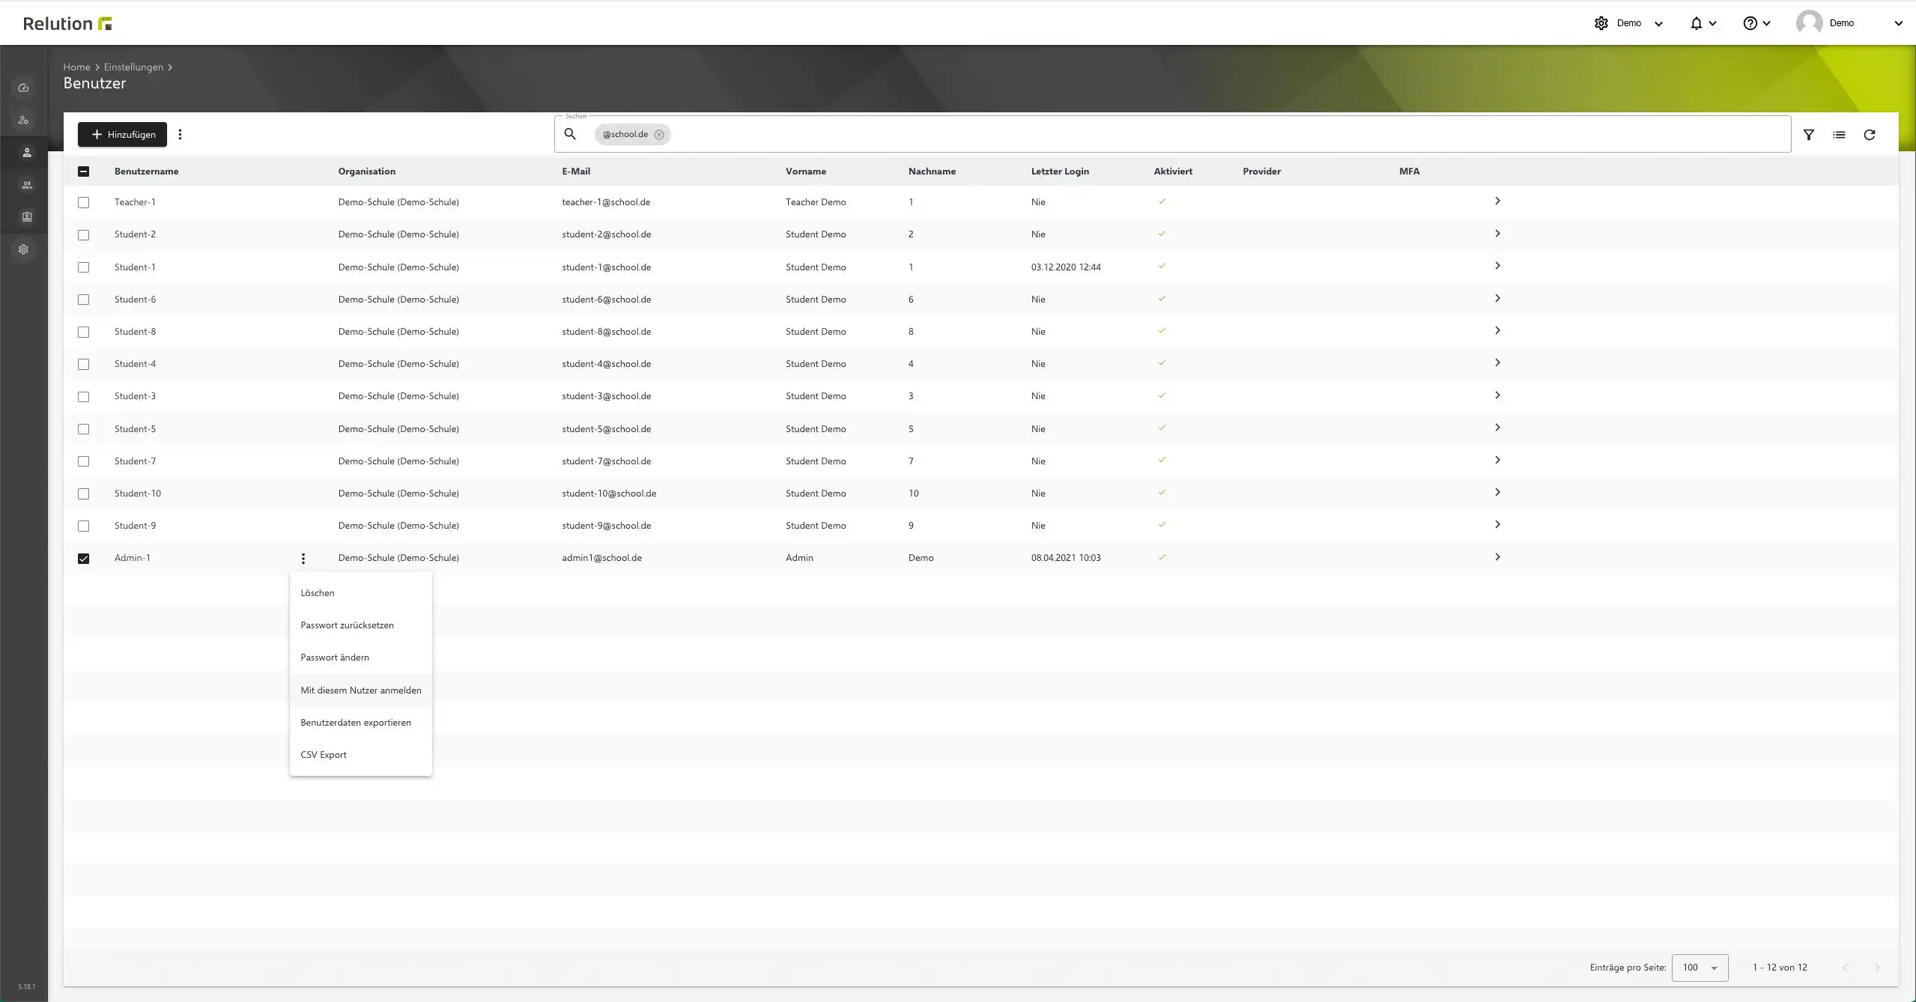Screen dimensions: 1916x1002
Task: Click the Demo user avatar
Action: click(x=1809, y=23)
